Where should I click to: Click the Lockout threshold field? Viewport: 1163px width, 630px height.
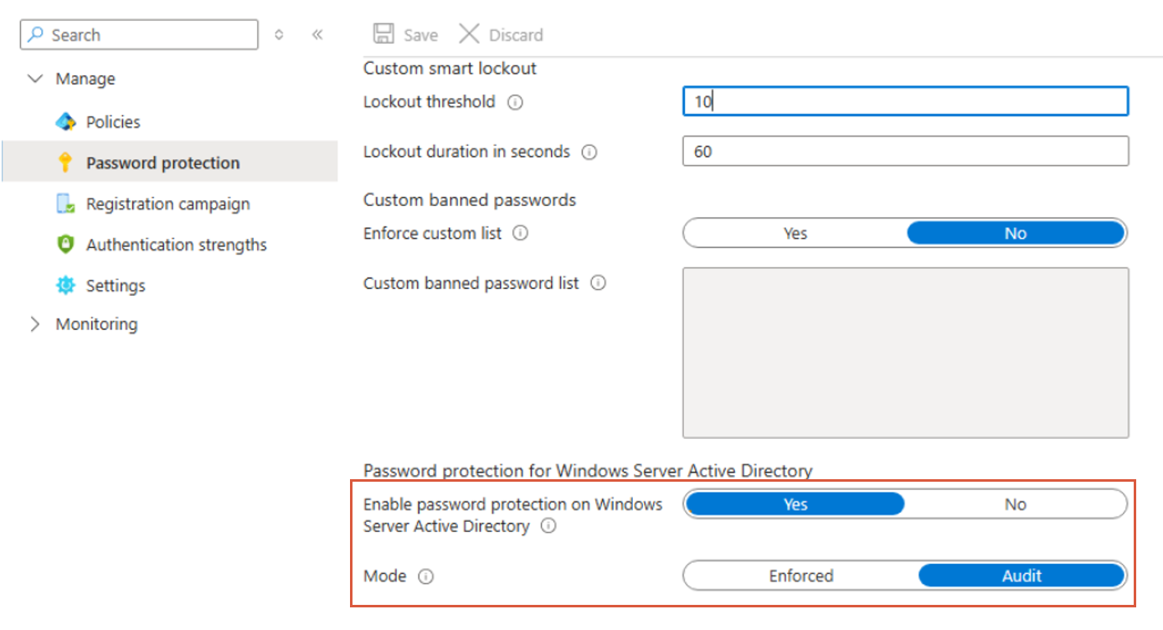(905, 101)
